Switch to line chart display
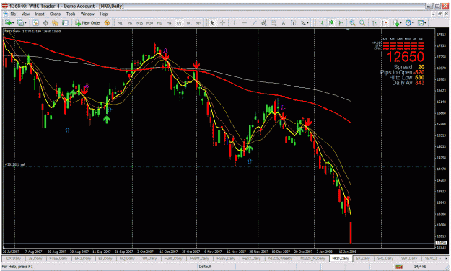451x271 pixels. coord(341,22)
